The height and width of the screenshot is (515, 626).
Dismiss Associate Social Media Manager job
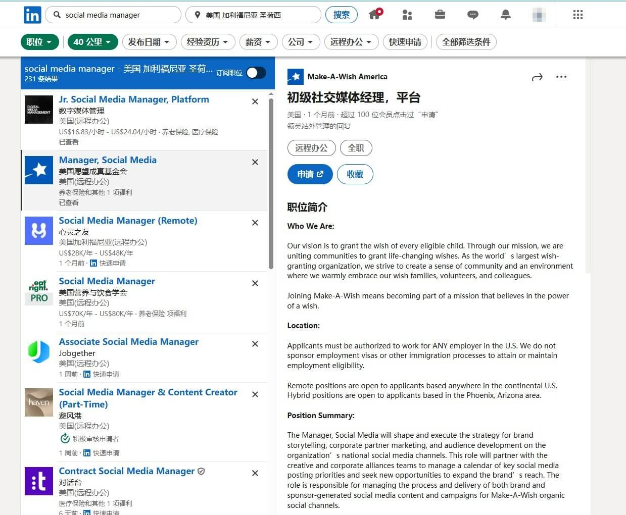coord(255,344)
